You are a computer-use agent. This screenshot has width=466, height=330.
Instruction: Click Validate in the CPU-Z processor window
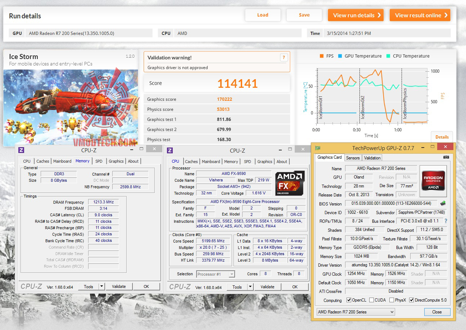click(267, 287)
